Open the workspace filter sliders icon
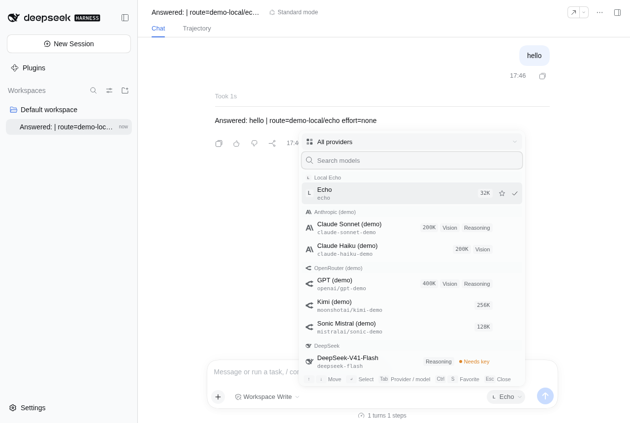The image size is (630, 423). click(109, 91)
